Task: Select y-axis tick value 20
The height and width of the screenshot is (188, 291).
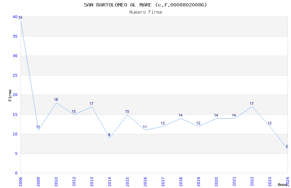Action: click(15, 95)
